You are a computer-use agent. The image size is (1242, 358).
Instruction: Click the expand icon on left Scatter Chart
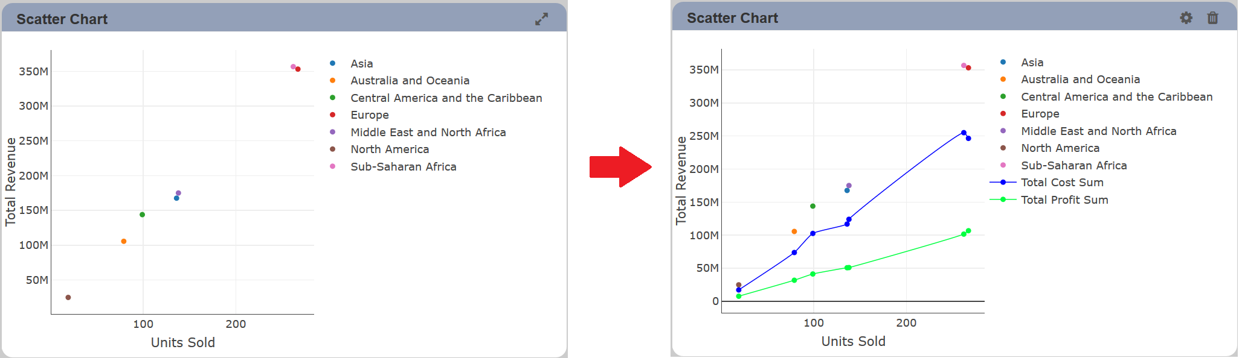(x=541, y=19)
